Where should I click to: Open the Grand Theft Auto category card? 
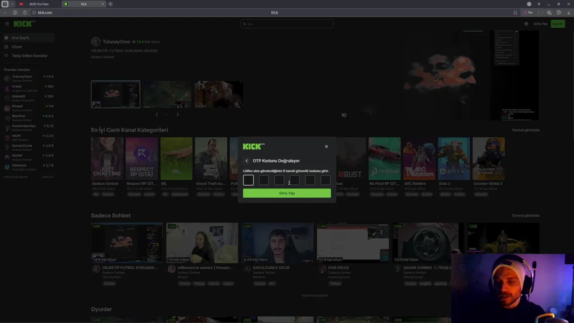(x=211, y=158)
